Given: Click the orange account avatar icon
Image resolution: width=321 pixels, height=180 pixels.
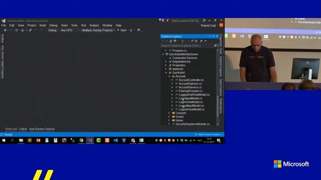Looking at the screenshot, I should click(x=221, y=25).
